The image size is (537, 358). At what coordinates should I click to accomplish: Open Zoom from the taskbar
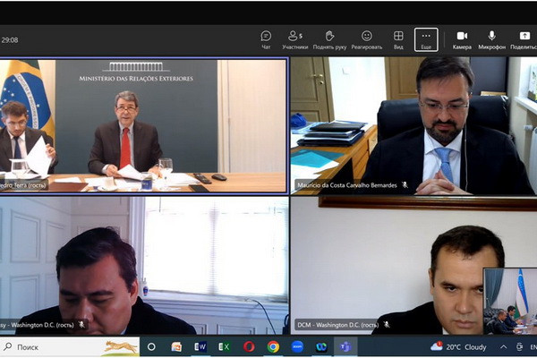[297, 346]
